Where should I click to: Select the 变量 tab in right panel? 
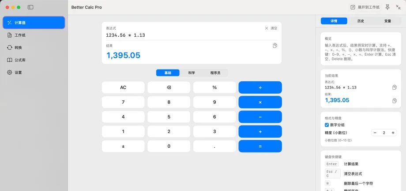click(x=387, y=21)
